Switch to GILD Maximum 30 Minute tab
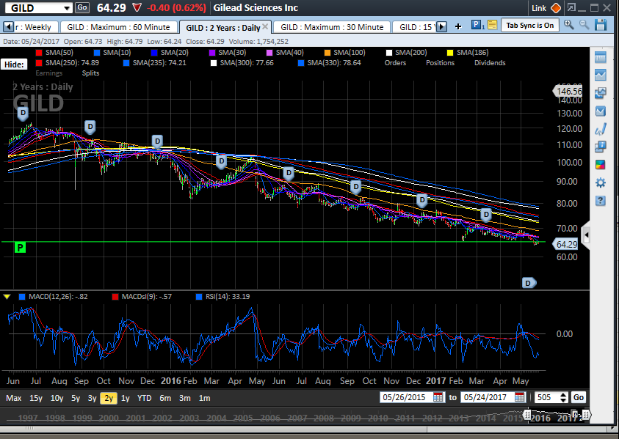The image size is (619, 439). [x=332, y=27]
